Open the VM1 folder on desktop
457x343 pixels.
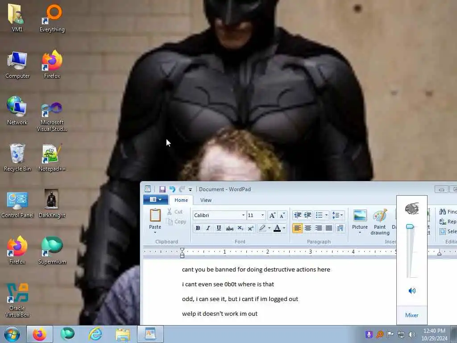[x=17, y=17]
